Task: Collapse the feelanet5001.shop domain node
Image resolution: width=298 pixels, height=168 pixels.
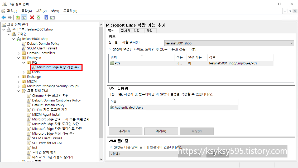Action: click(13, 39)
